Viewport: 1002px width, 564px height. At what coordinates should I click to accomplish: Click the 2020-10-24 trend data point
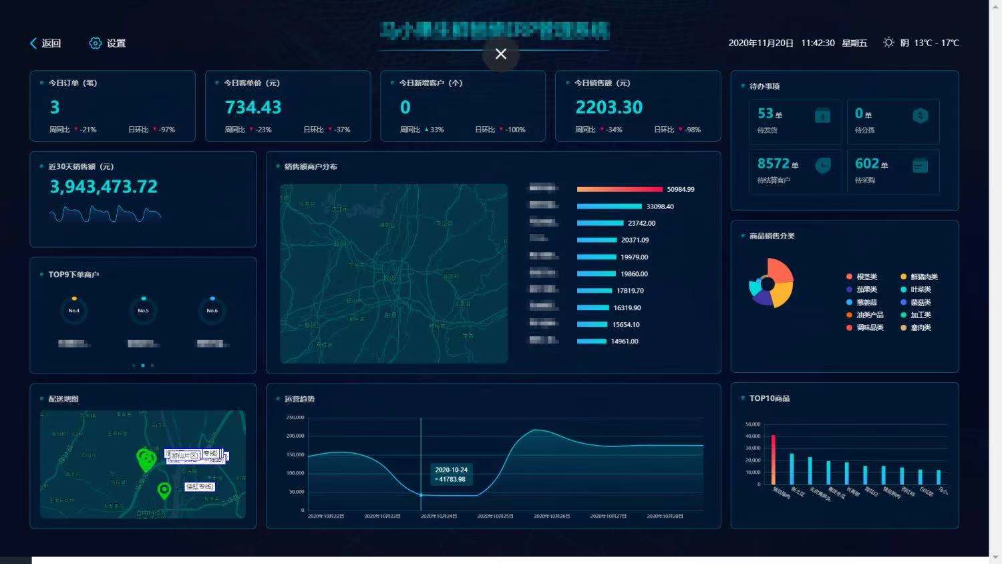tap(421, 495)
